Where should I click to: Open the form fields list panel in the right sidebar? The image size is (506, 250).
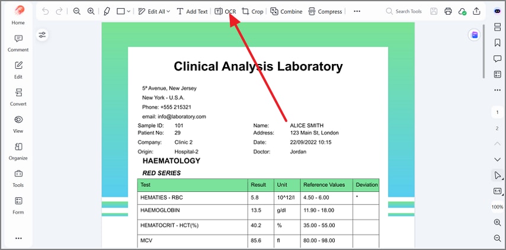coord(497,75)
